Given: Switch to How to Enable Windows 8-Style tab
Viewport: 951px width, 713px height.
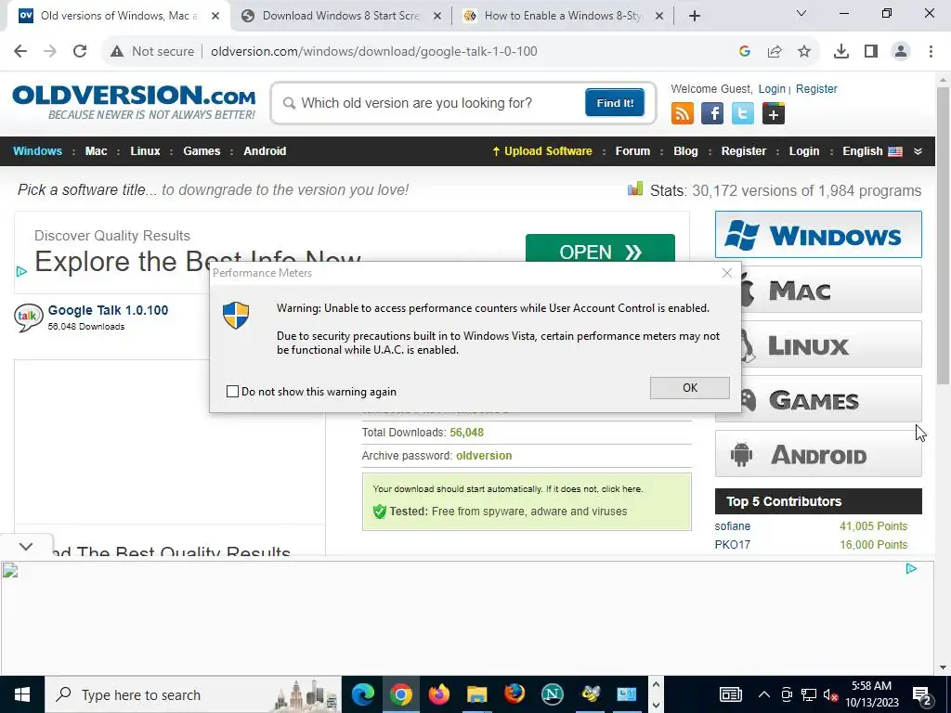Looking at the screenshot, I should [x=563, y=16].
